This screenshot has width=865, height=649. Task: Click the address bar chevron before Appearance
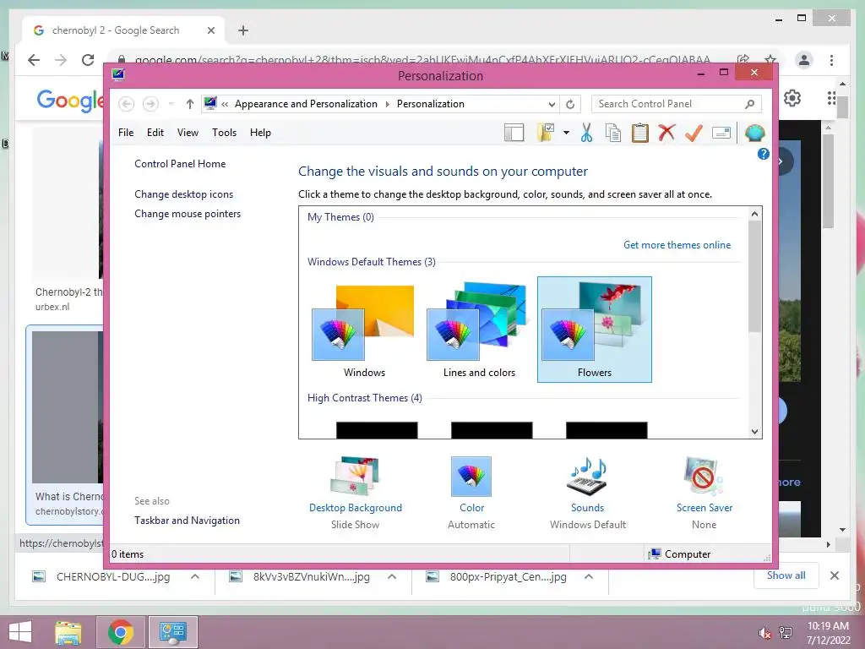coord(225,104)
